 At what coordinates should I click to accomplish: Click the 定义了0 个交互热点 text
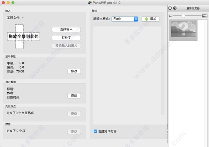click(20, 113)
